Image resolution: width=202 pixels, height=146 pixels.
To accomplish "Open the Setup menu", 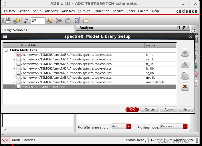I will pyautogui.click(x=37, y=11).
